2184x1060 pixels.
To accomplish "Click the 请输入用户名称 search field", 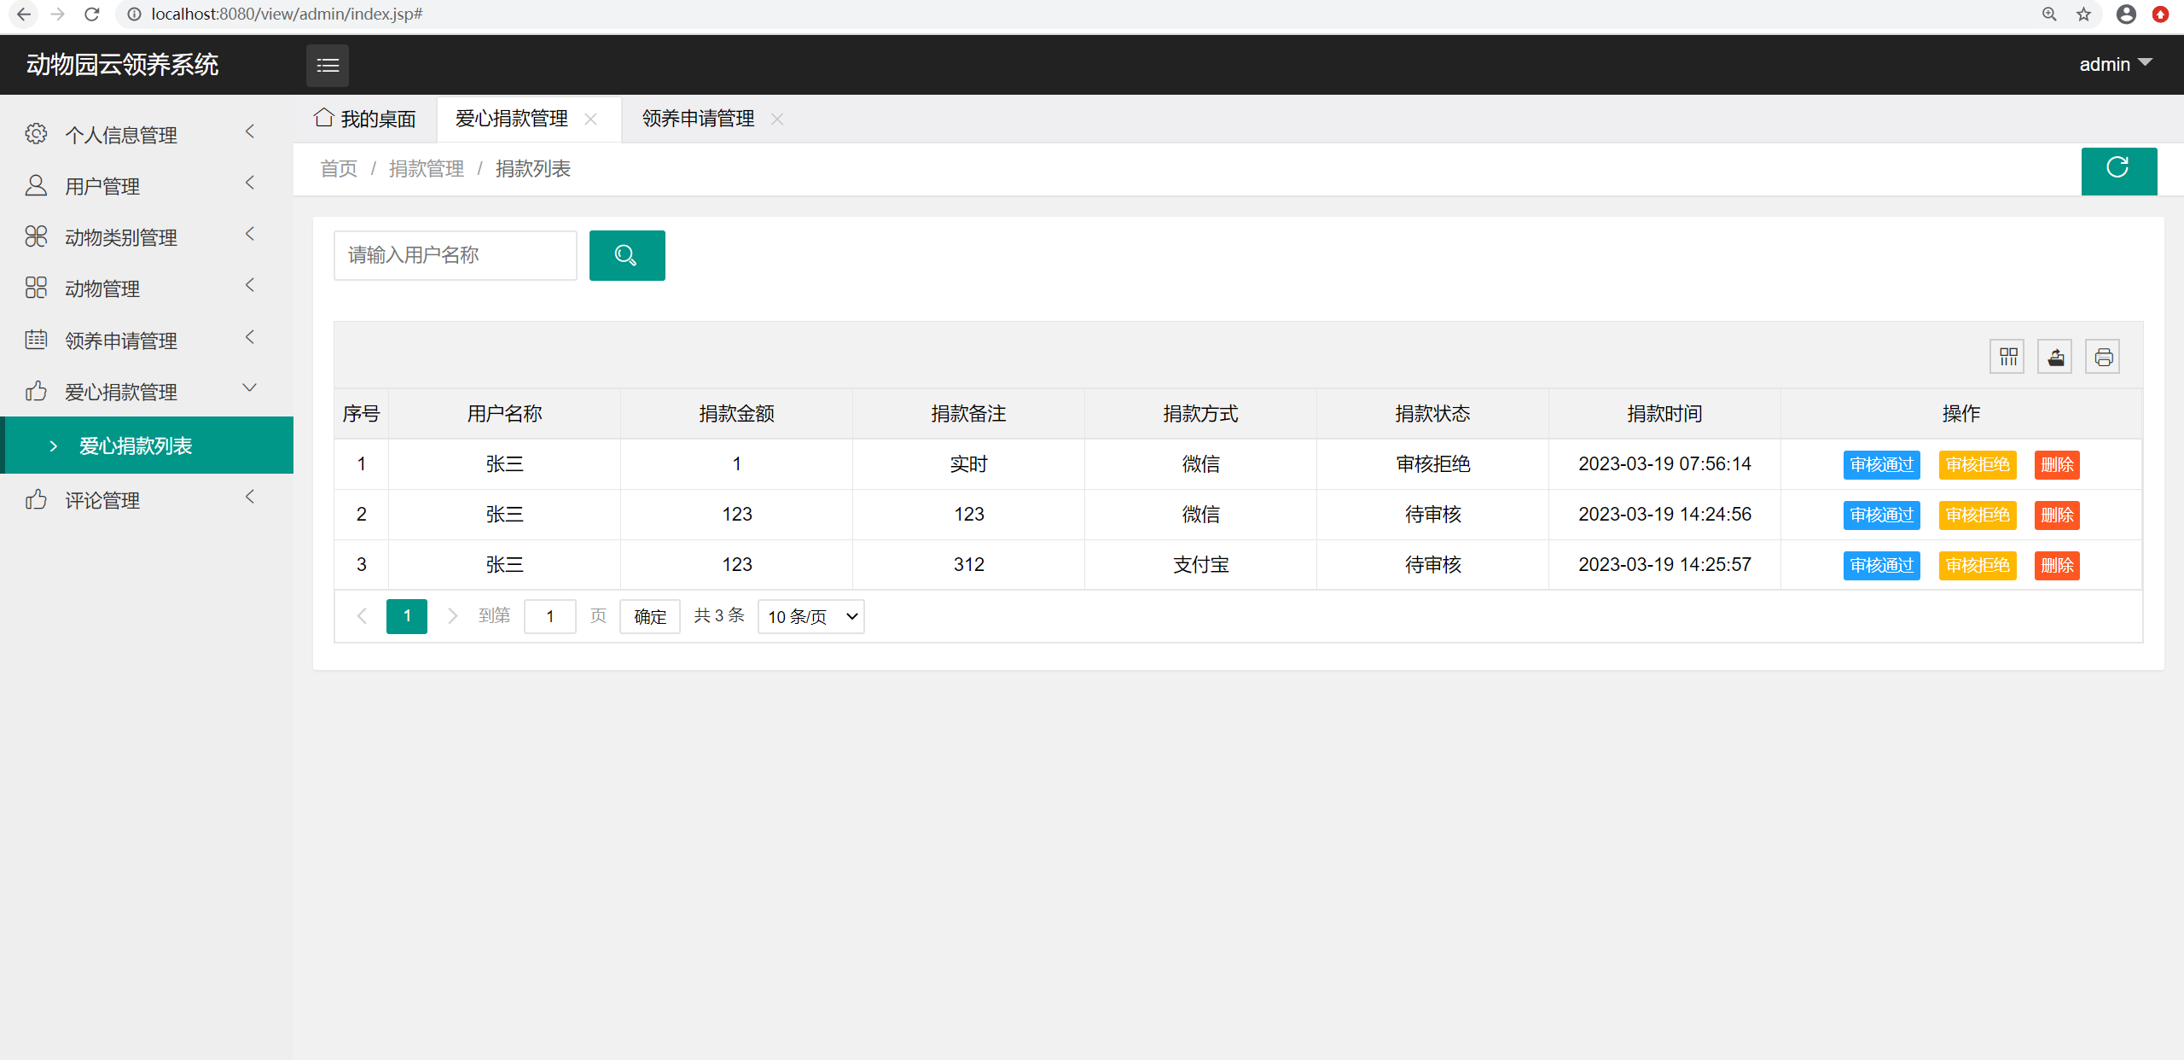I will click(x=455, y=255).
